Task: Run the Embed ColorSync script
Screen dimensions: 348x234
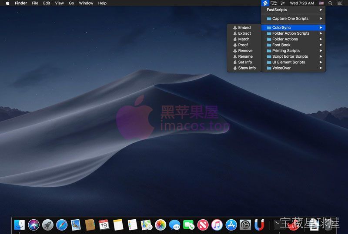Action: 244,27
